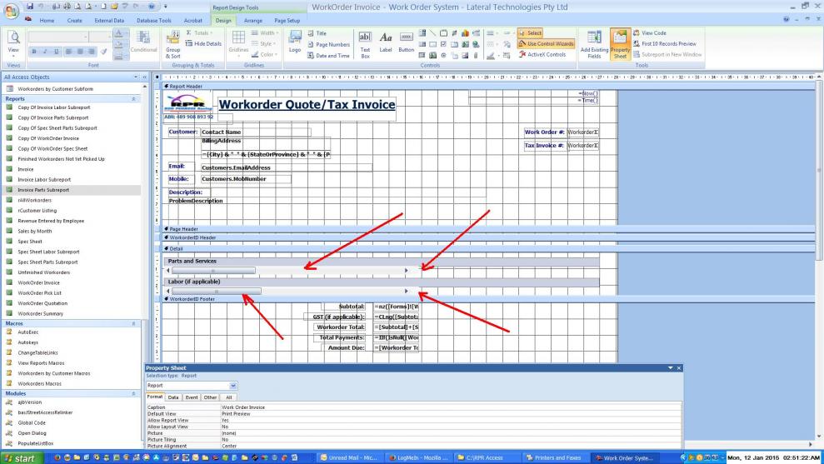
Task: Select the Hyperlink globe control icon
Action: (x=476, y=44)
